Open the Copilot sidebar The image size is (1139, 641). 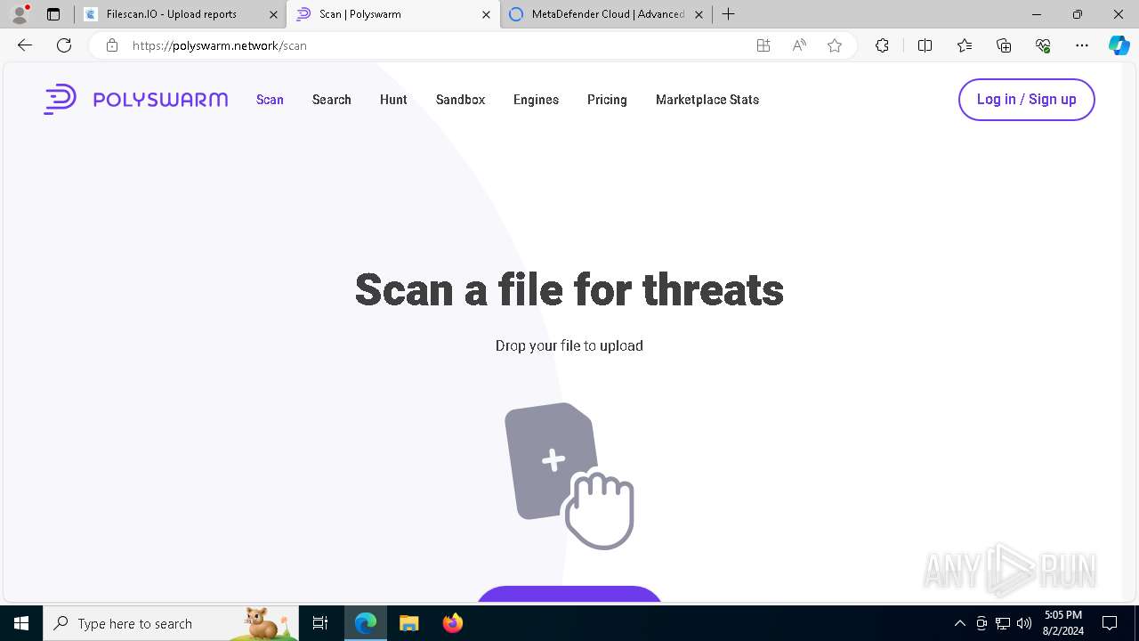coord(1119,45)
